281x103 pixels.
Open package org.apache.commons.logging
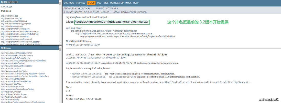(14, 21)
